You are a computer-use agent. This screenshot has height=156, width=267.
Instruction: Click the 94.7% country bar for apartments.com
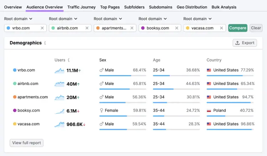[x=230, y=103]
